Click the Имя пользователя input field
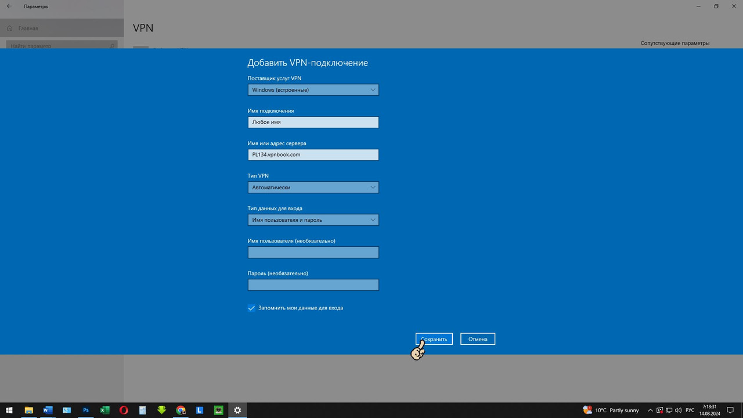 click(x=313, y=252)
